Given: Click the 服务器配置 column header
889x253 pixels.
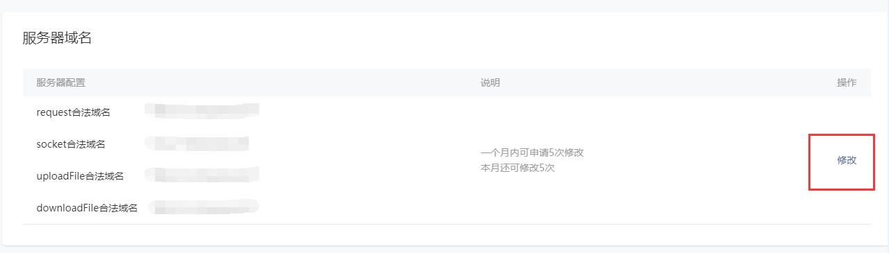Looking at the screenshot, I should (x=61, y=82).
